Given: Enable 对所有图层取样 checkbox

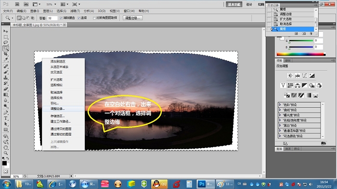Looking at the screenshot, I should click(x=94, y=18).
